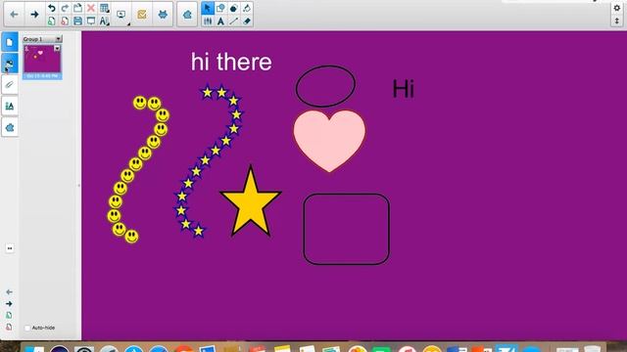
Task: Redo the last undone action
Action: [65, 8]
